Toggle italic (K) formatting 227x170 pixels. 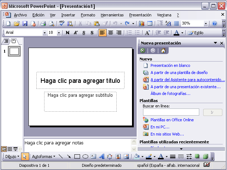tap(75, 33)
